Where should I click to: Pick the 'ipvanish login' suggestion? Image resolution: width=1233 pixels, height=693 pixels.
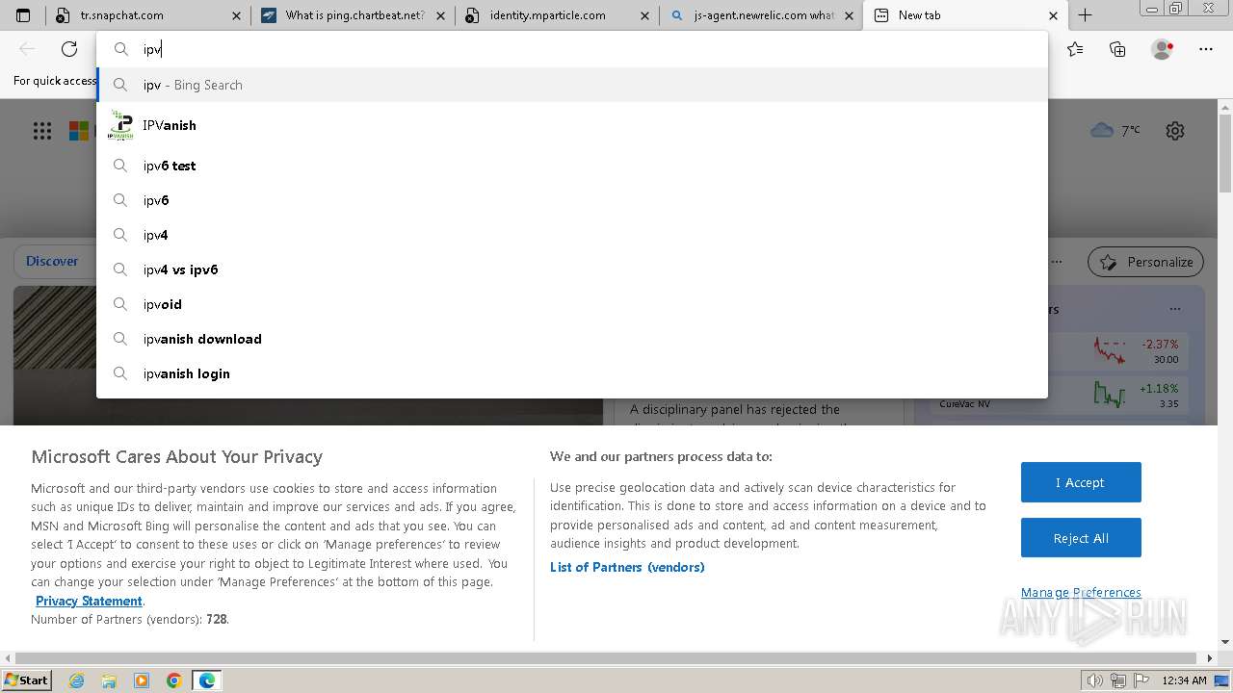pyautogui.click(x=572, y=373)
